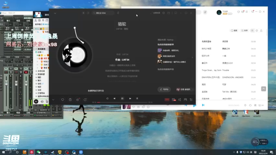Collapse the now-playing page with top chevron
This screenshot has width=276, height=155.
point(55,13)
